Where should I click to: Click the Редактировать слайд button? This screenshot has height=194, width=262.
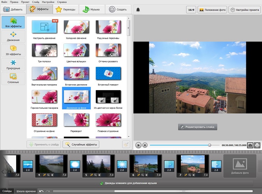tap(197, 127)
